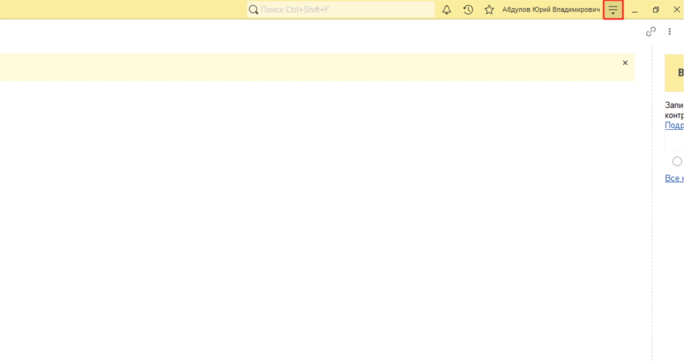
Task: Minimize the application window
Action: point(634,10)
